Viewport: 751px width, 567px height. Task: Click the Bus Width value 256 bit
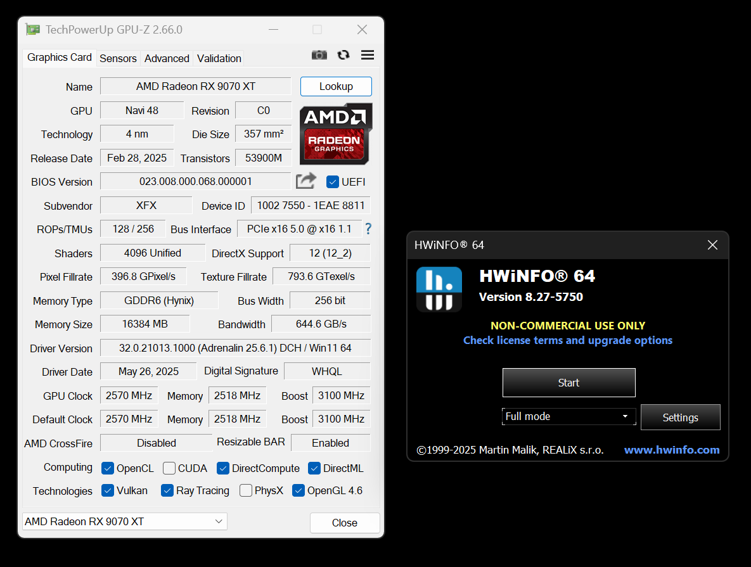(330, 300)
